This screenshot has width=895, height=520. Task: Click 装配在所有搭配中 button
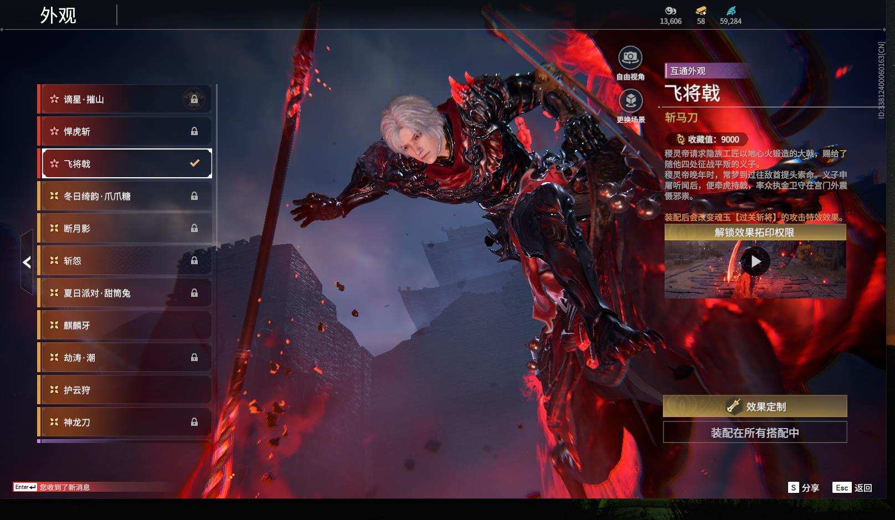[755, 433]
